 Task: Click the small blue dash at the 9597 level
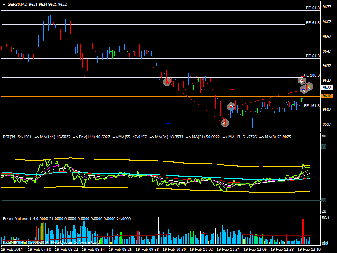coord(168,123)
